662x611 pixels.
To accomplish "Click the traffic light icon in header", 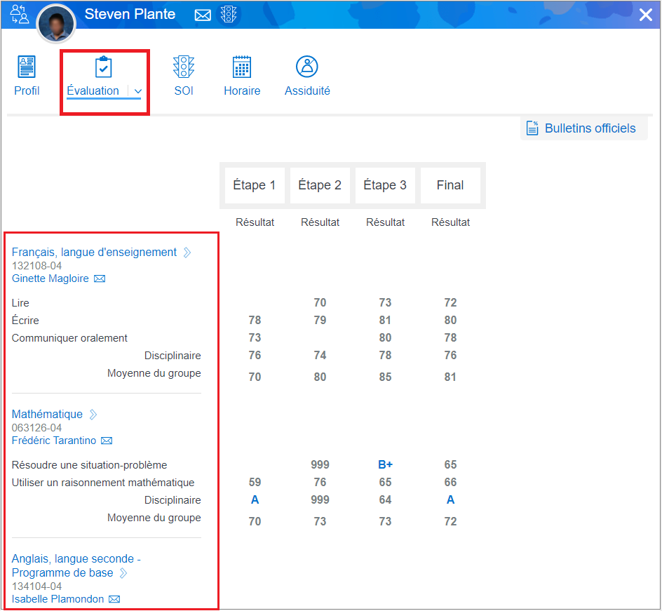I will [x=229, y=15].
